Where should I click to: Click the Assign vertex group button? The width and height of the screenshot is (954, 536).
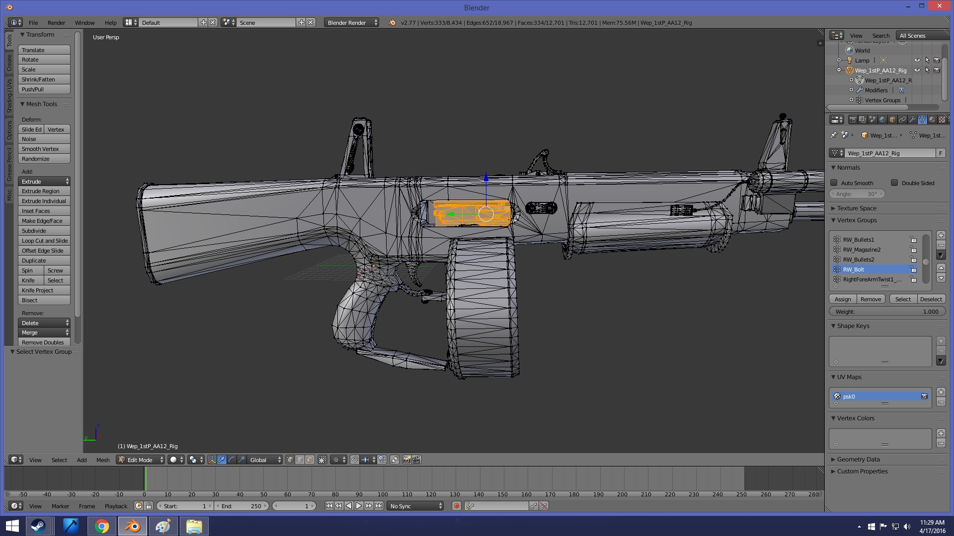click(842, 299)
